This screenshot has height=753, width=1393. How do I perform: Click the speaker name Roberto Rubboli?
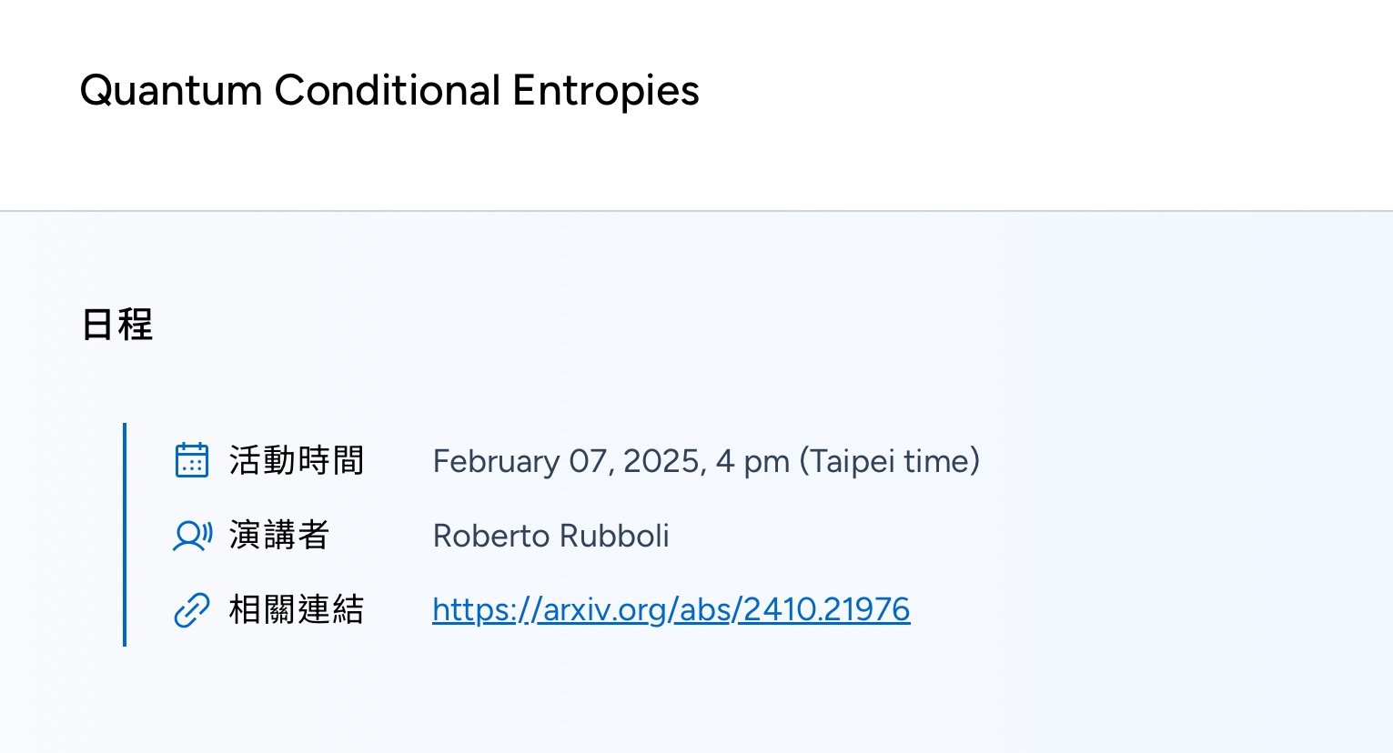point(551,536)
